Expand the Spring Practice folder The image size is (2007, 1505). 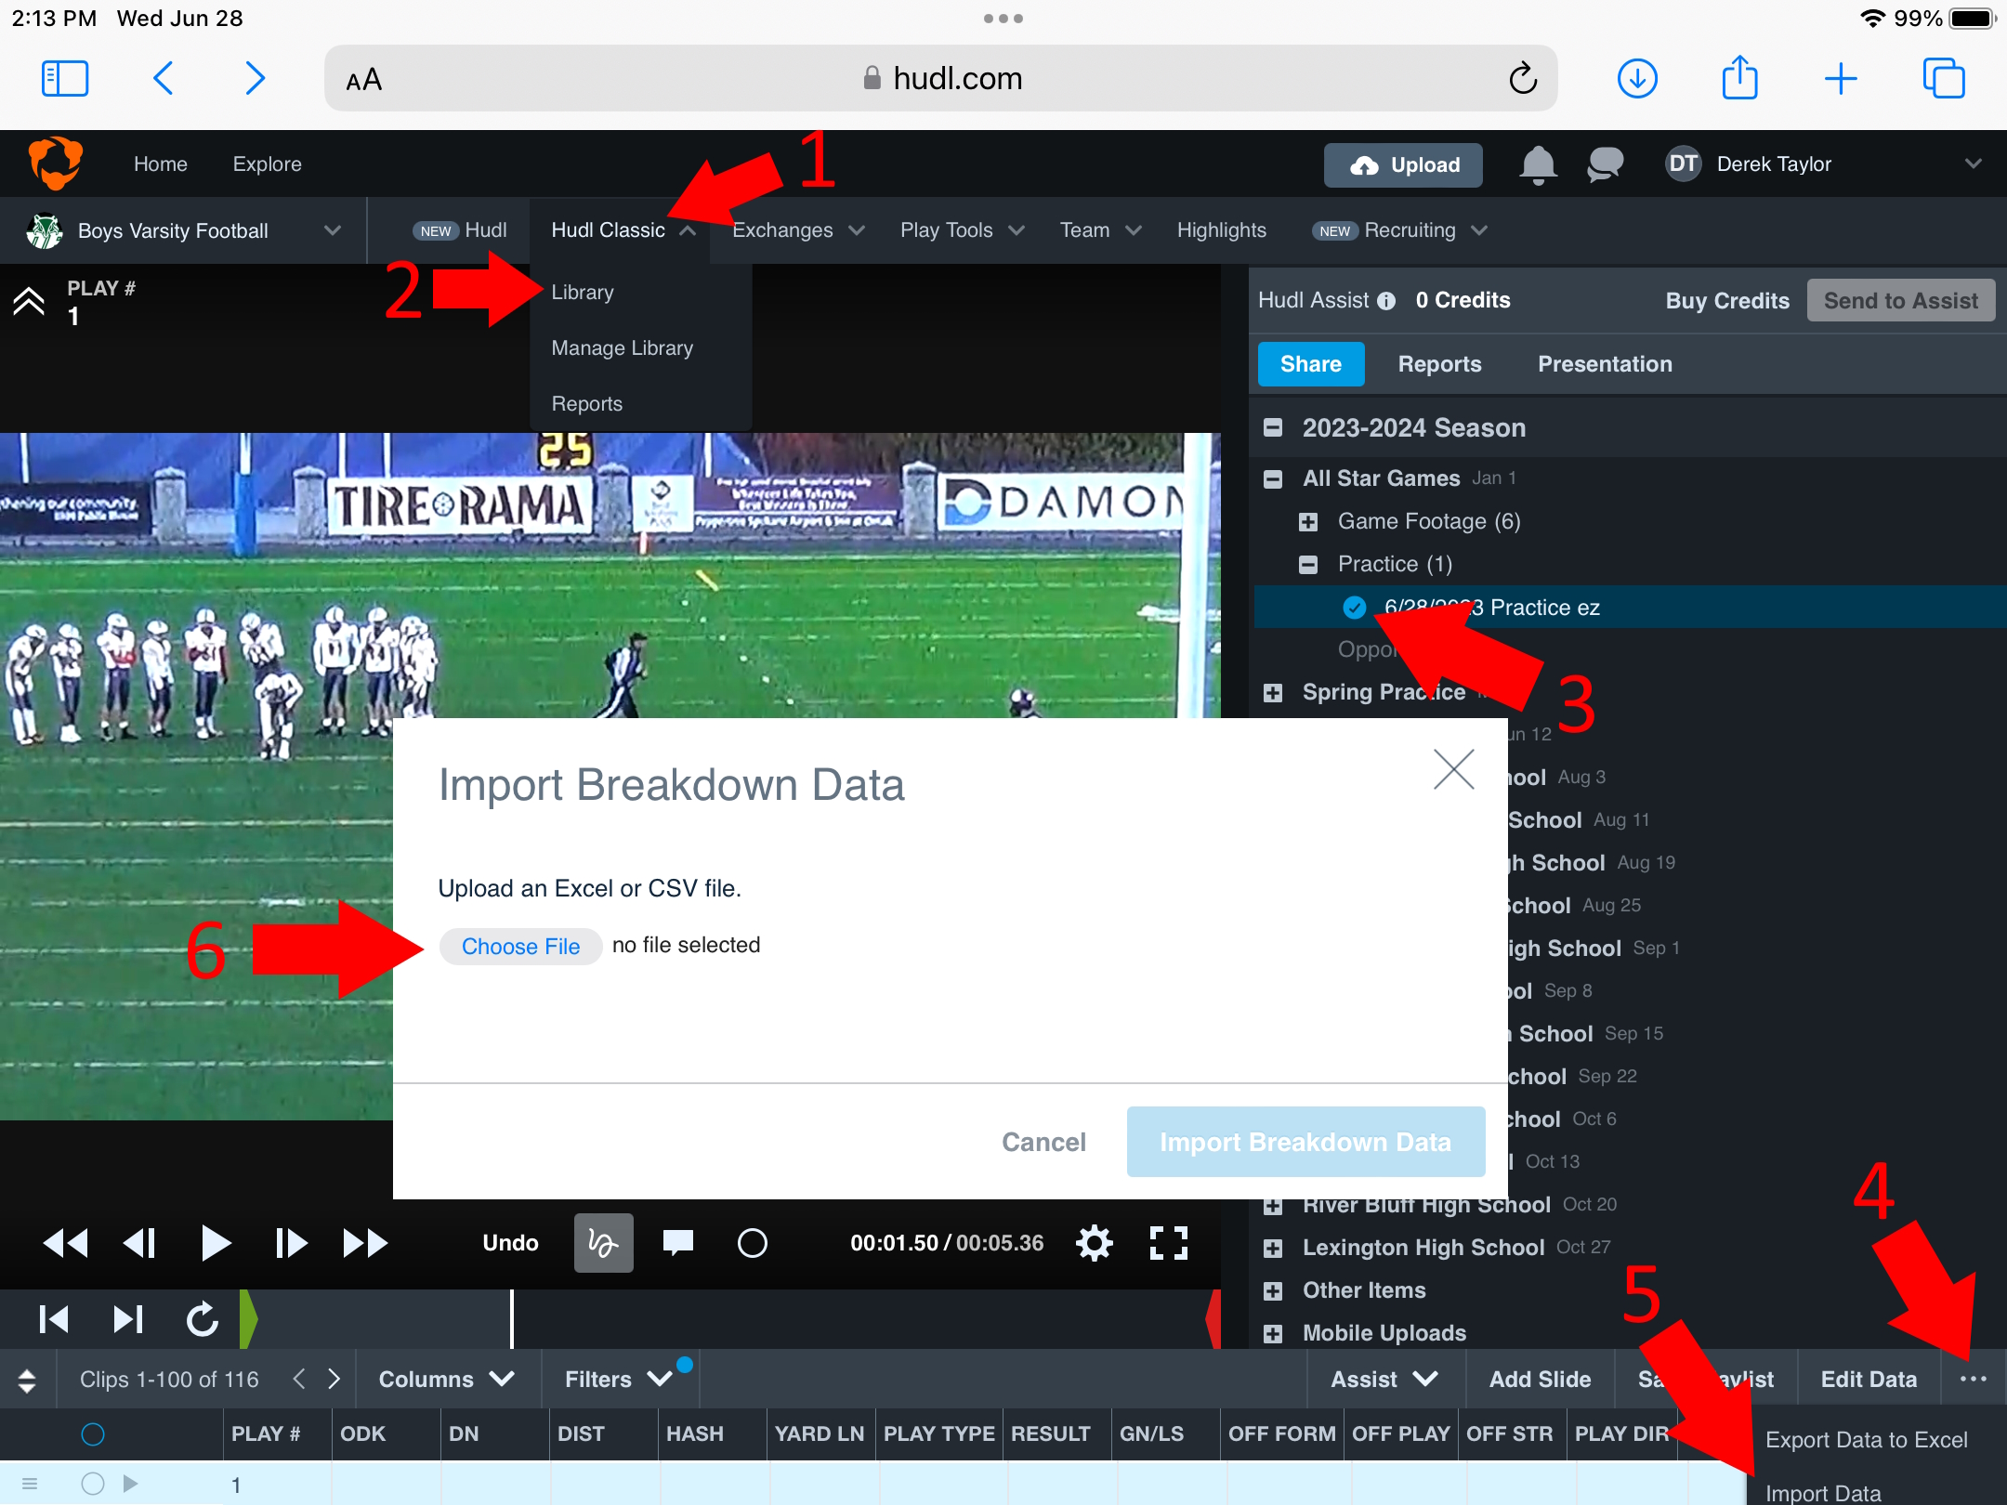pos(1273,693)
